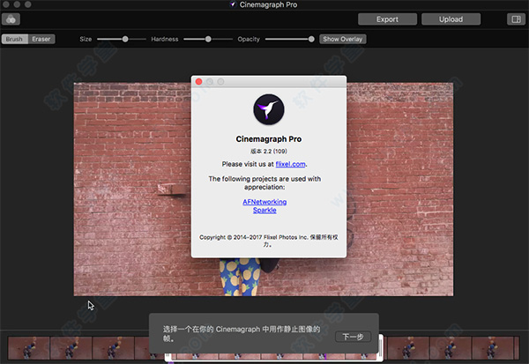Click the Upload button
Image resolution: width=529 pixels, height=364 pixels.
point(451,19)
